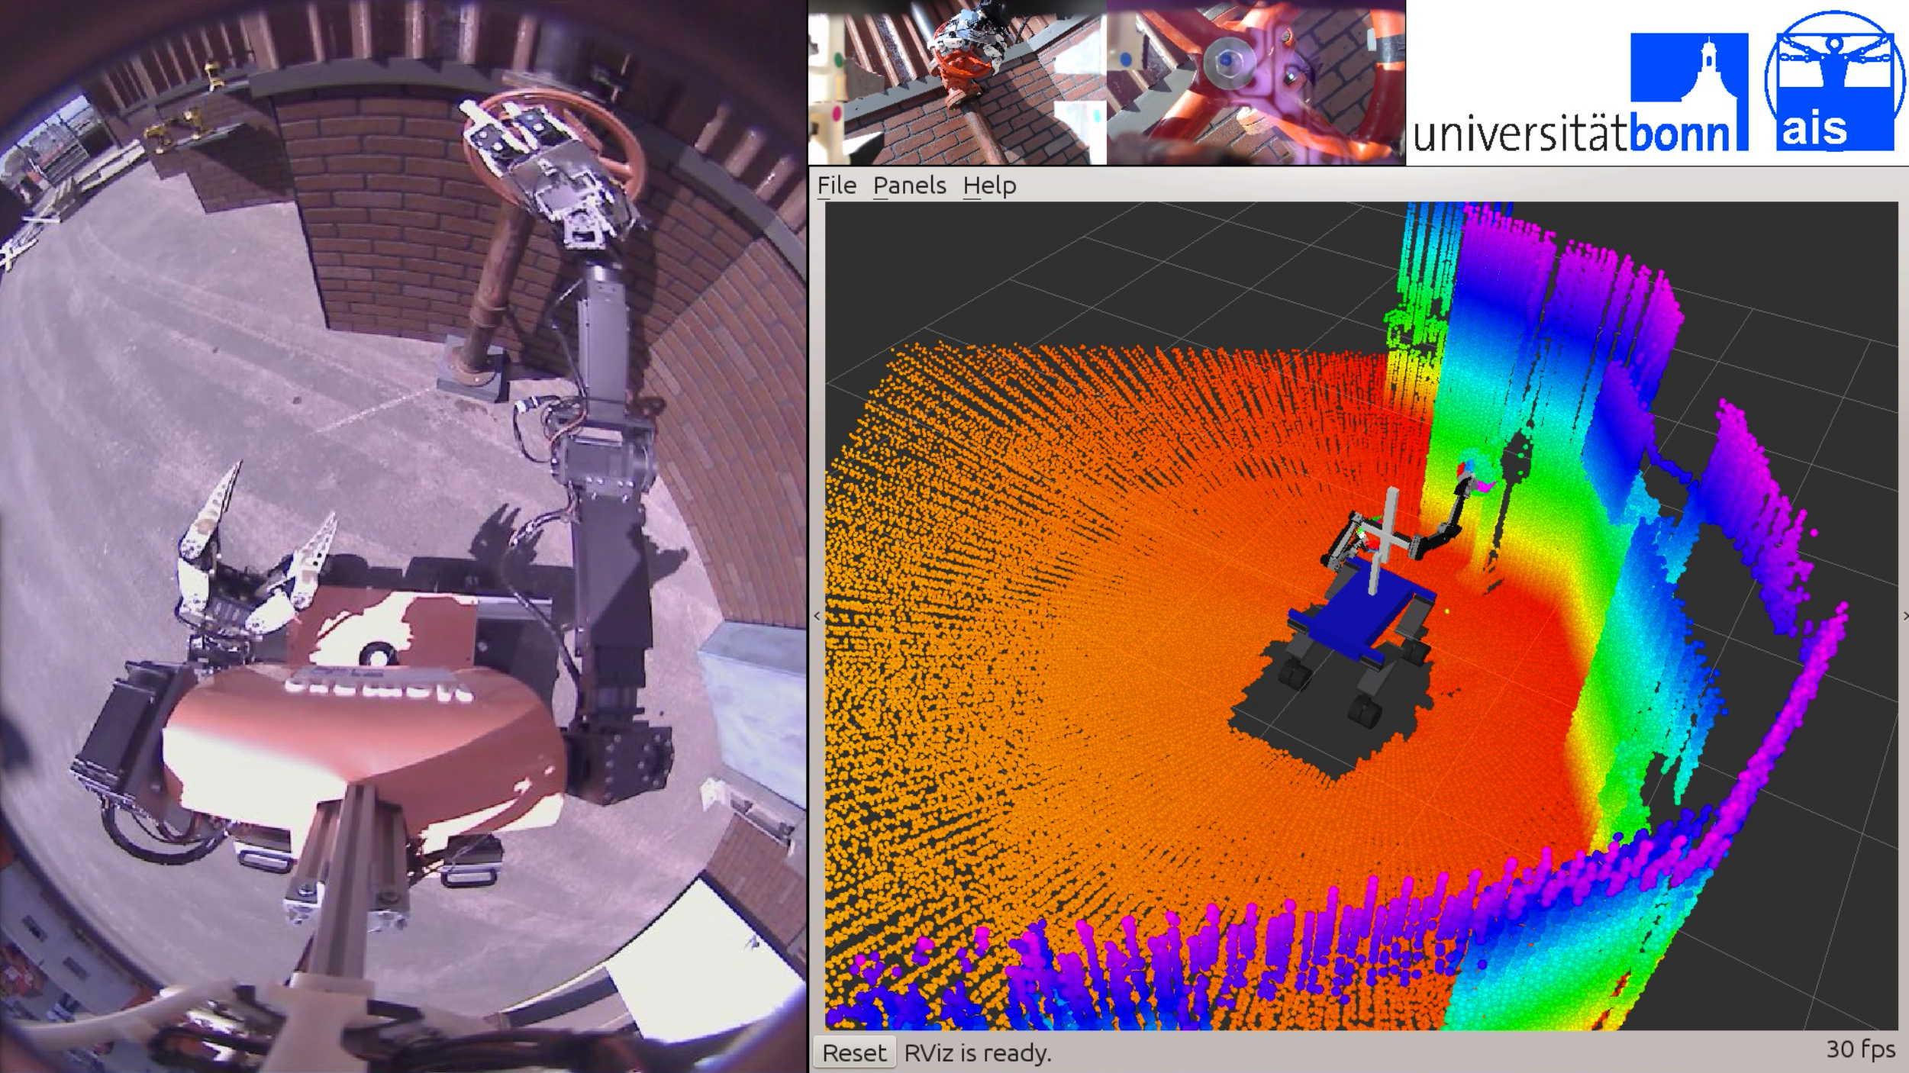
Task: Click the 'universitätbonn' text
Action: pos(1571,132)
